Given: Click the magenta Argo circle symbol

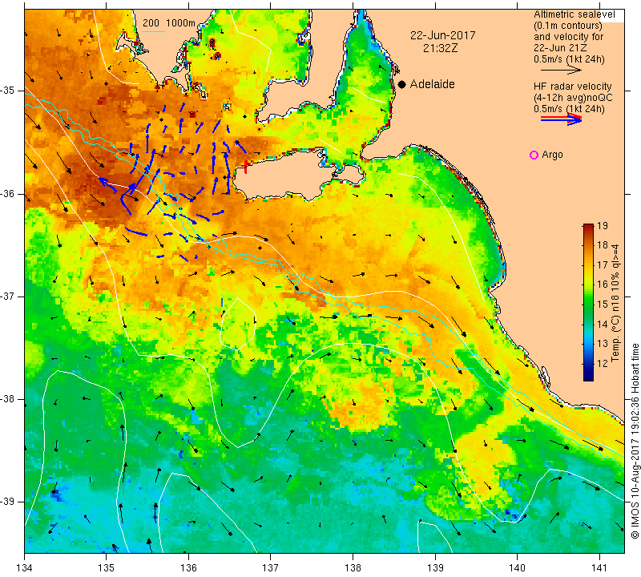Looking at the screenshot, I should pos(534,155).
